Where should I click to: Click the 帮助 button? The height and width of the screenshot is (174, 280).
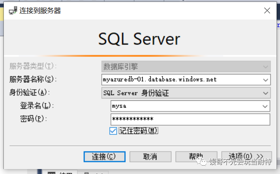[x=196, y=157]
